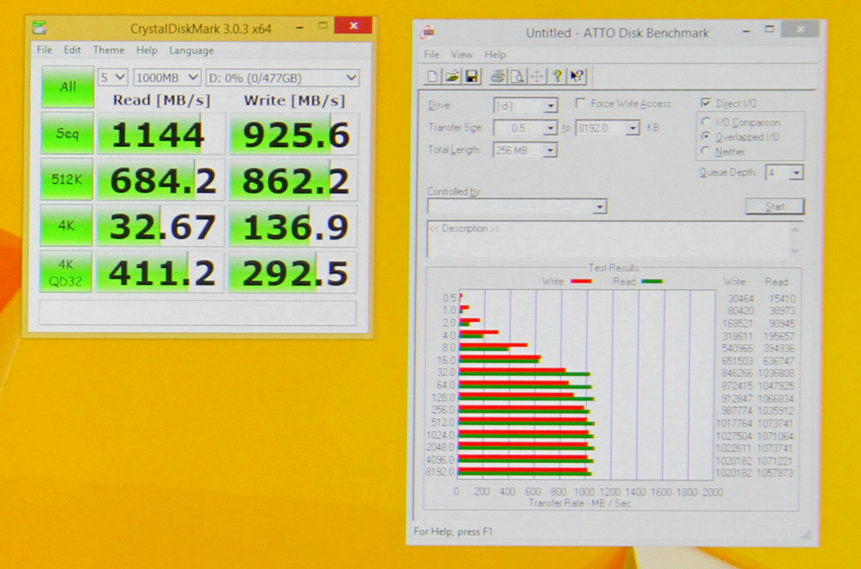Select the I/O Comparison radio button

(x=706, y=122)
